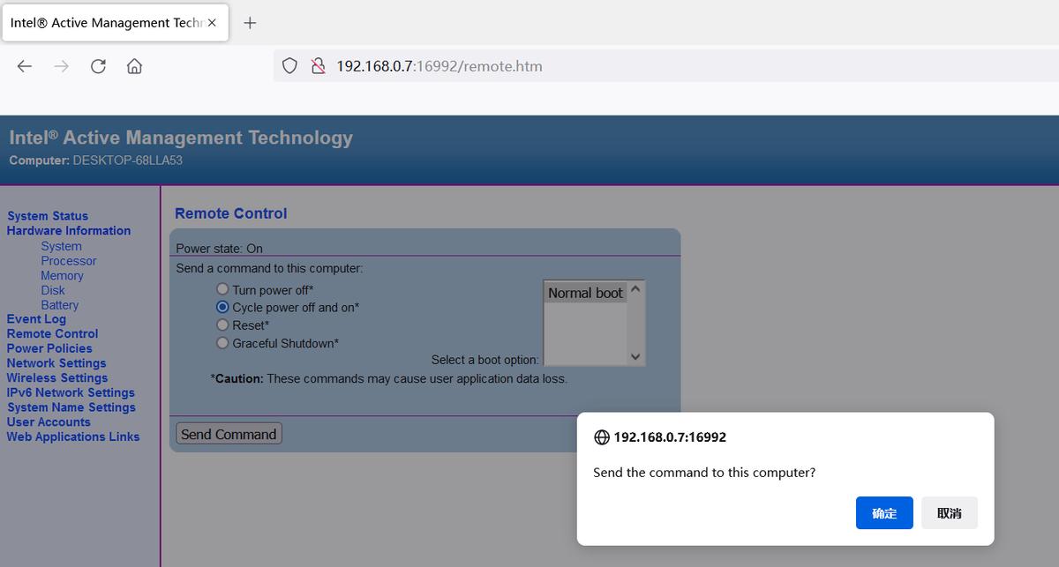Screen dimensions: 1059x567
Task: Select Cycle power off and on radio
Action: click(x=222, y=307)
